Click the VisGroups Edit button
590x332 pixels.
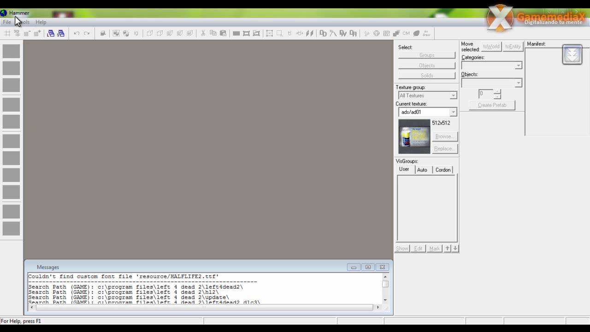point(418,249)
